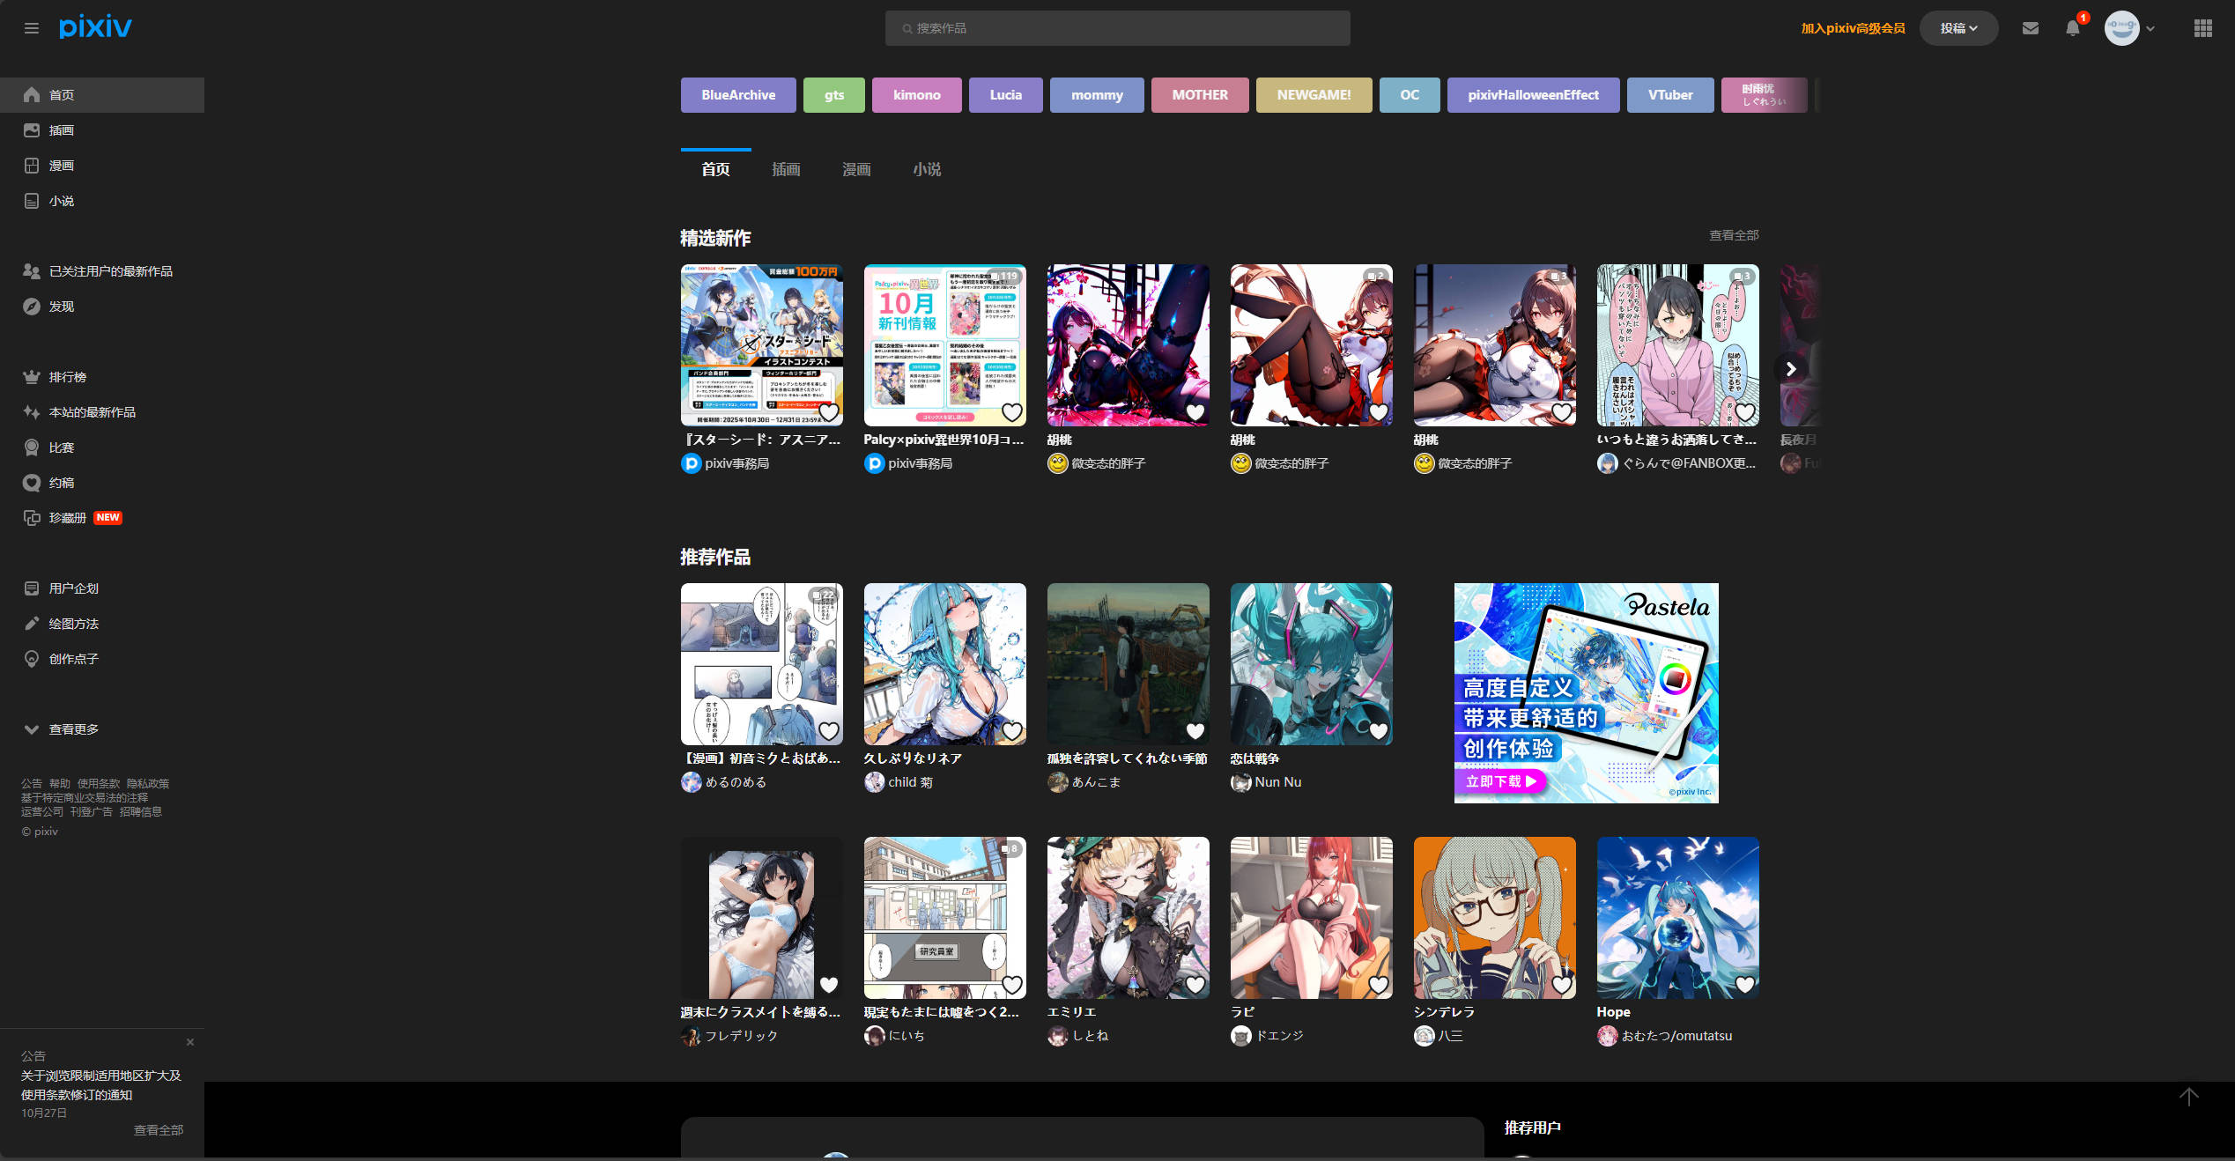Viewport: 2235px width, 1161px height.
Task: Open the messages envelope icon
Action: 2030,28
